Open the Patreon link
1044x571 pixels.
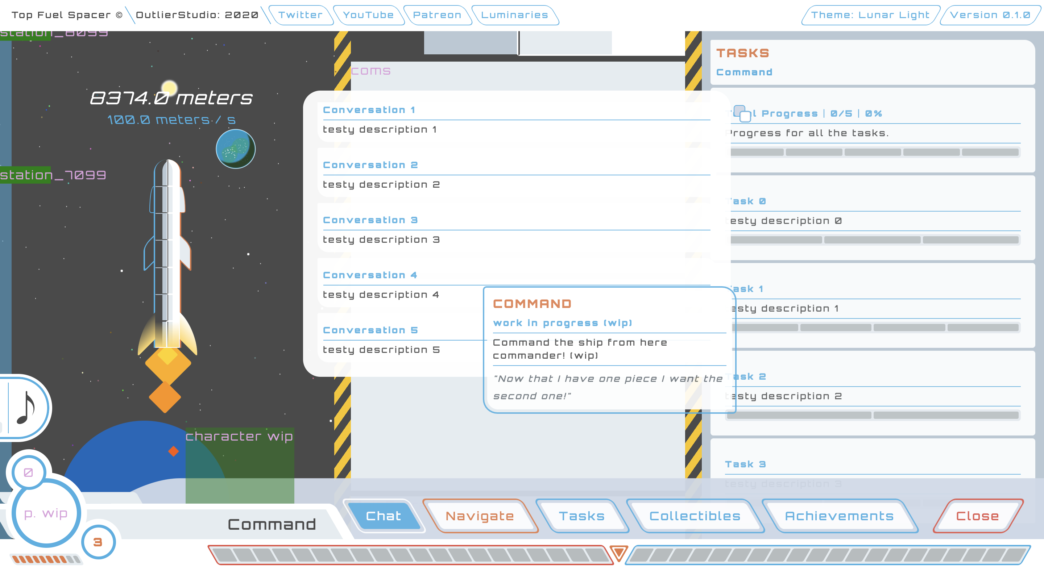click(x=437, y=15)
